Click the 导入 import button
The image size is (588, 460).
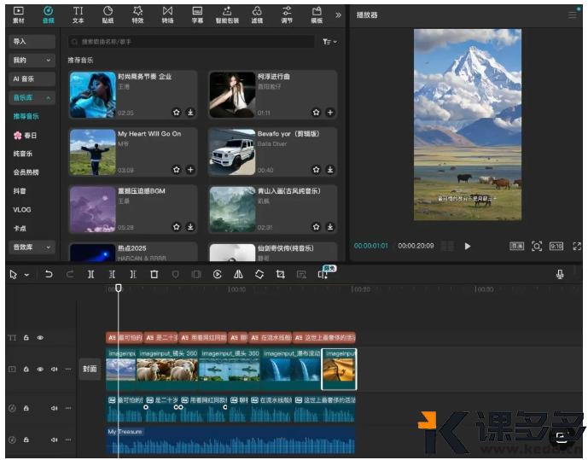click(x=20, y=41)
